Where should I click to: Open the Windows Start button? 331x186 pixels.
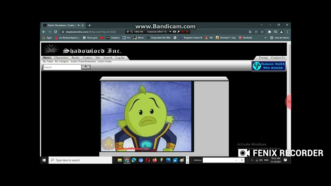(44, 160)
